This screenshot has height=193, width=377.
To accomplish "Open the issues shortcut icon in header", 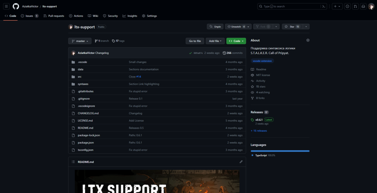I will [x=347, y=6].
